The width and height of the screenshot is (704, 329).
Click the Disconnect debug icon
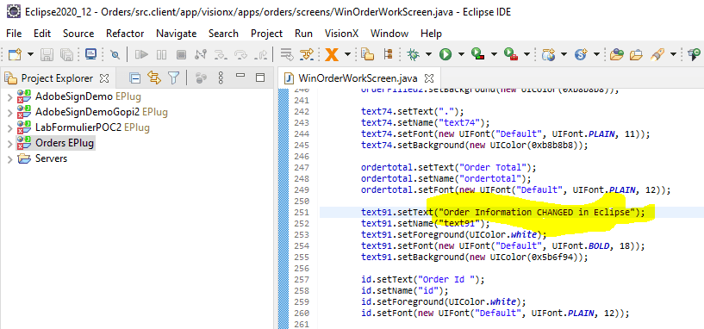click(x=200, y=54)
